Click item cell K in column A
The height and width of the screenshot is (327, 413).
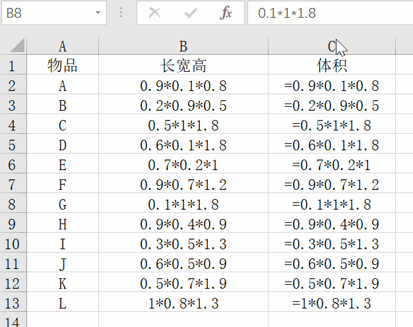[63, 282]
